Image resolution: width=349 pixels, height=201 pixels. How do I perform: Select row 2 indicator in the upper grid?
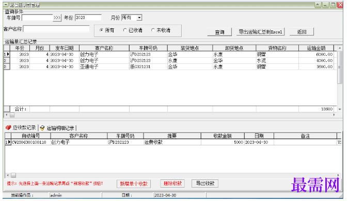pos(7,60)
